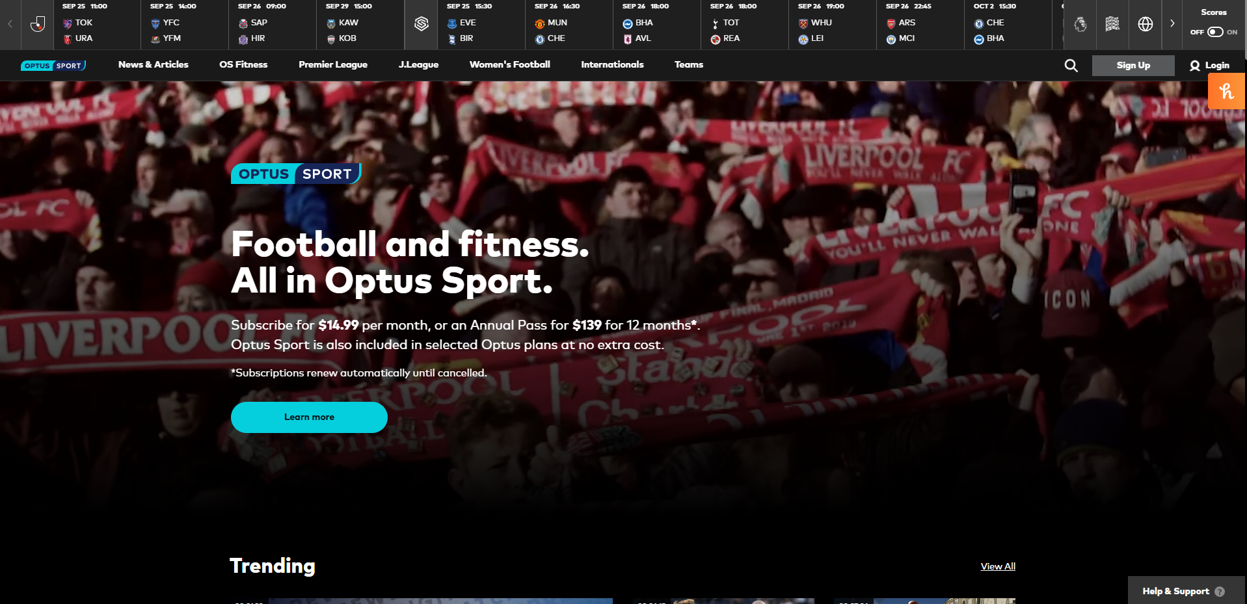Click the checkered flag competition icon
The height and width of the screenshot is (604, 1247).
1112,24
